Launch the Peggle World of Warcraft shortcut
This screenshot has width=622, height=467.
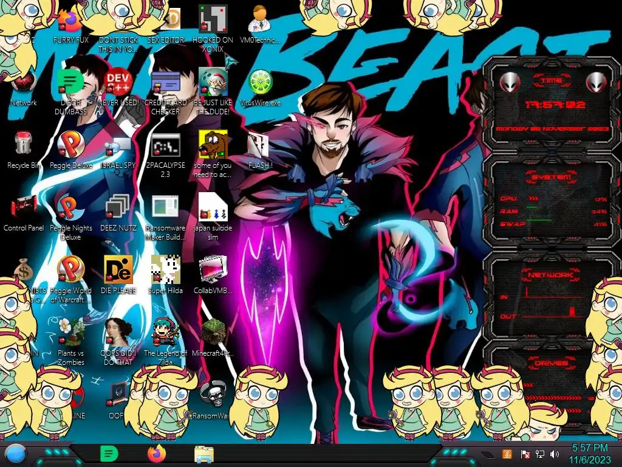point(70,269)
